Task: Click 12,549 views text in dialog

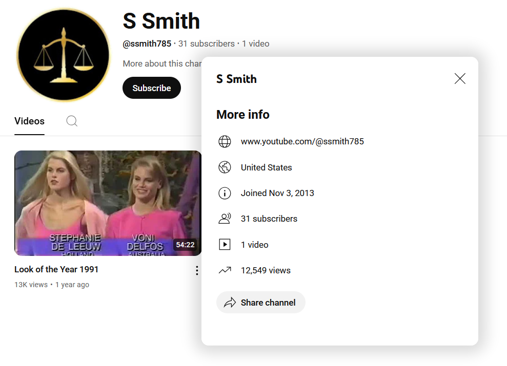Action: tap(266, 270)
